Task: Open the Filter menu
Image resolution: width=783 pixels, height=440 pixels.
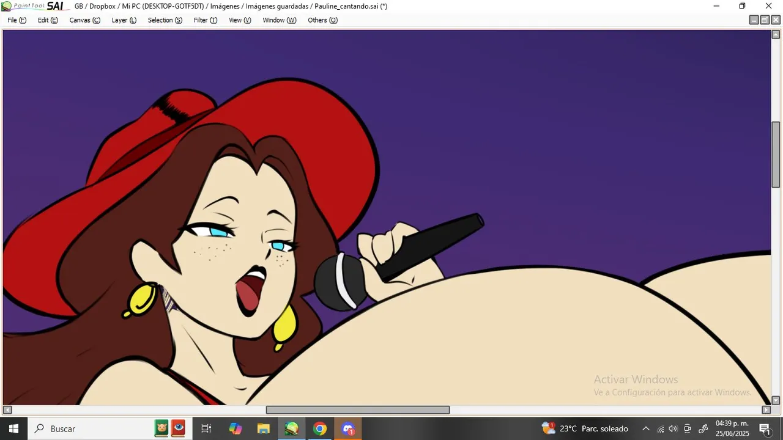Action: click(x=205, y=20)
